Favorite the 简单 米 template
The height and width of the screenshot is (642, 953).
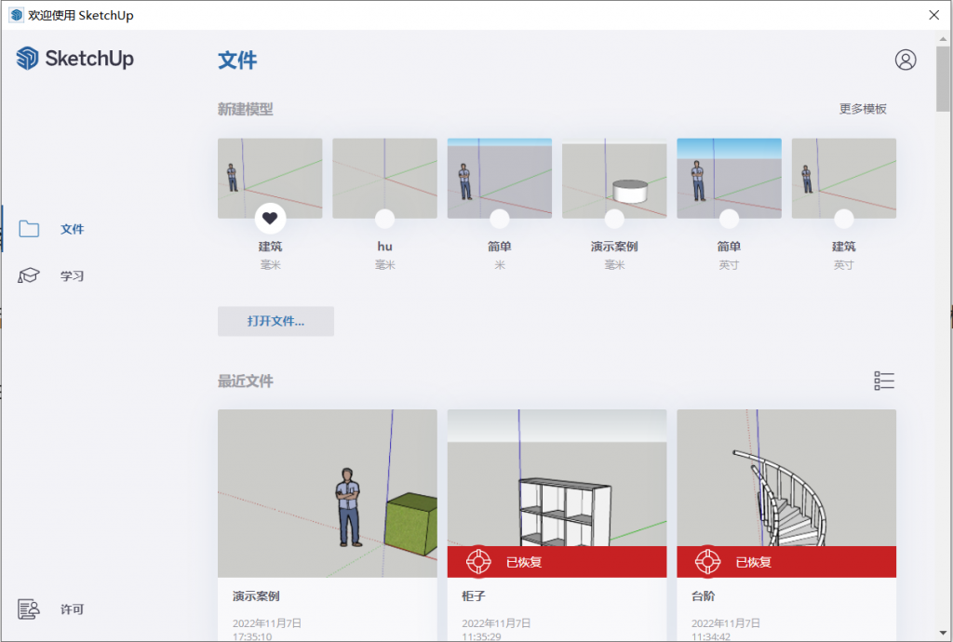pos(499,219)
